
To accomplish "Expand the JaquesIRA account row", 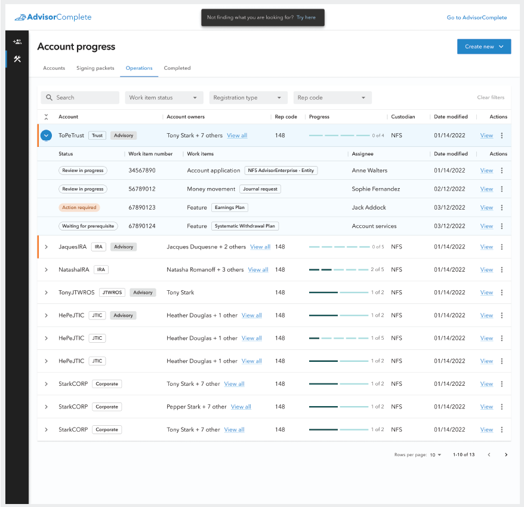I will [x=46, y=247].
